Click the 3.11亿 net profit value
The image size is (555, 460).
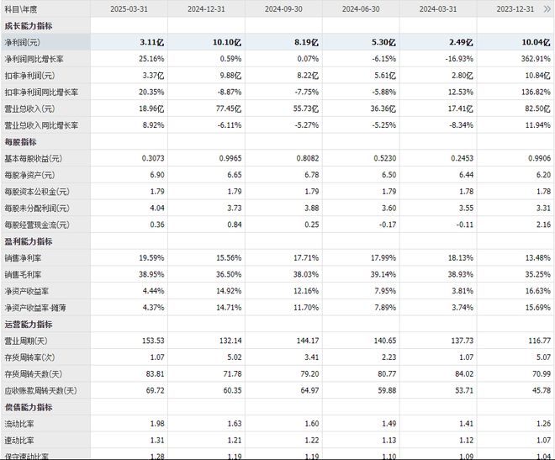coord(152,42)
